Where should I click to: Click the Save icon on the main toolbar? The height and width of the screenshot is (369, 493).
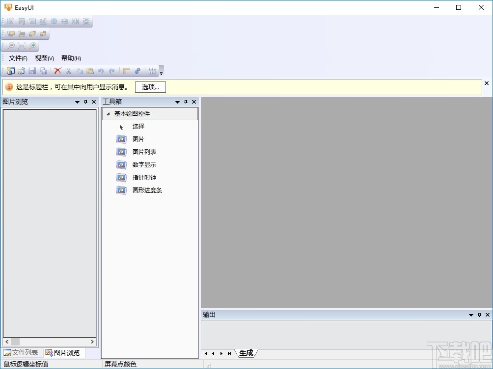pos(32,71)
